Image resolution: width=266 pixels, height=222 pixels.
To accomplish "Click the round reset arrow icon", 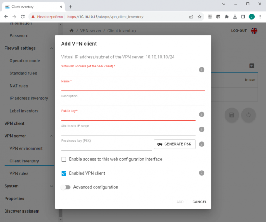I will tap(248, 115).
